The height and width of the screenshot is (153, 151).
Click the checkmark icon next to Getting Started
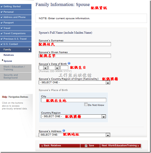tap(1, 6)
